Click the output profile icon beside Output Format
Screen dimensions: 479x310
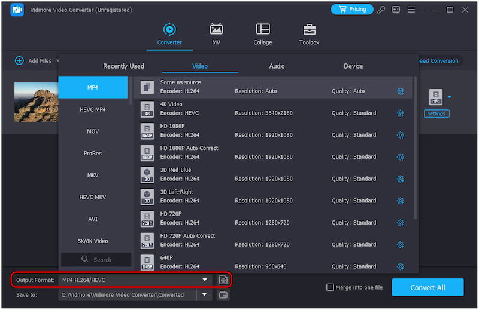point(223,280)
